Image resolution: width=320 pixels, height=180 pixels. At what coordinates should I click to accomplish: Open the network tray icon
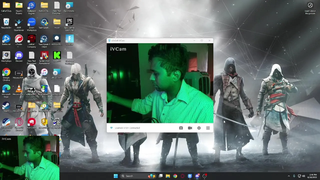pyautogui.click(x=299, y=176)
